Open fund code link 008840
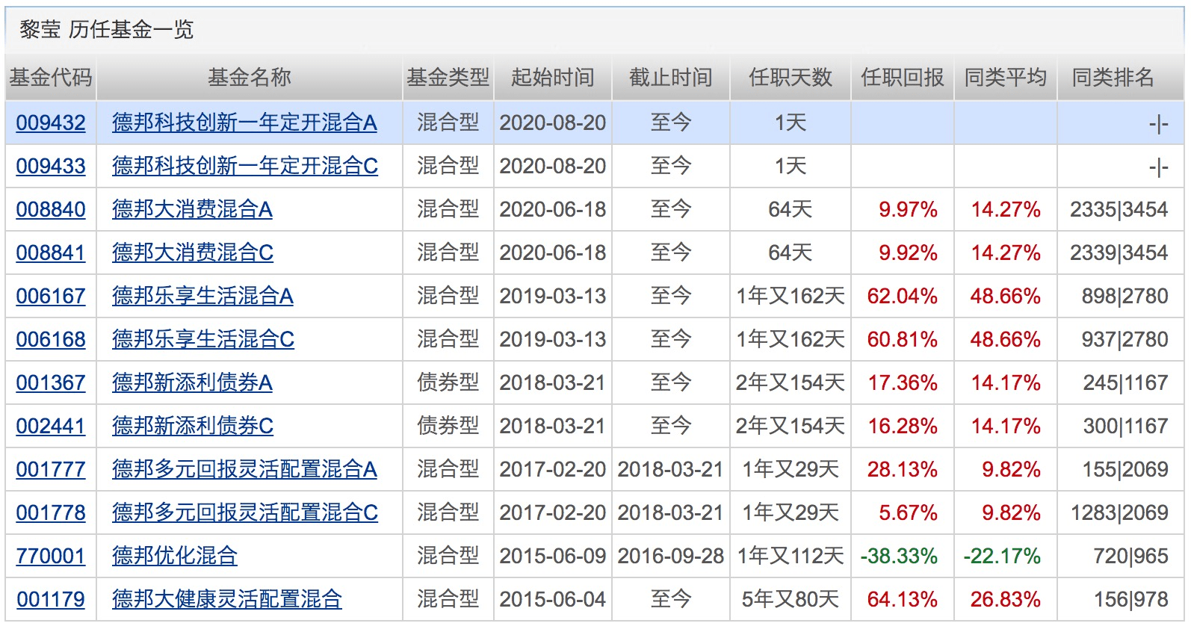Screen dimensions: 1191x629 tap(51, 209)
